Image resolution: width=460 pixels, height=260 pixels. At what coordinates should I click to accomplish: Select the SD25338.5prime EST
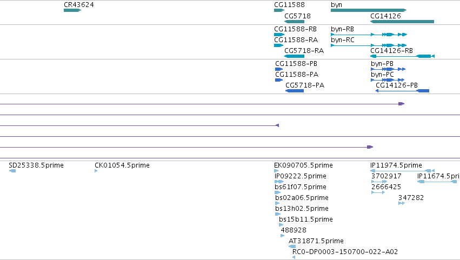point(12,171)
